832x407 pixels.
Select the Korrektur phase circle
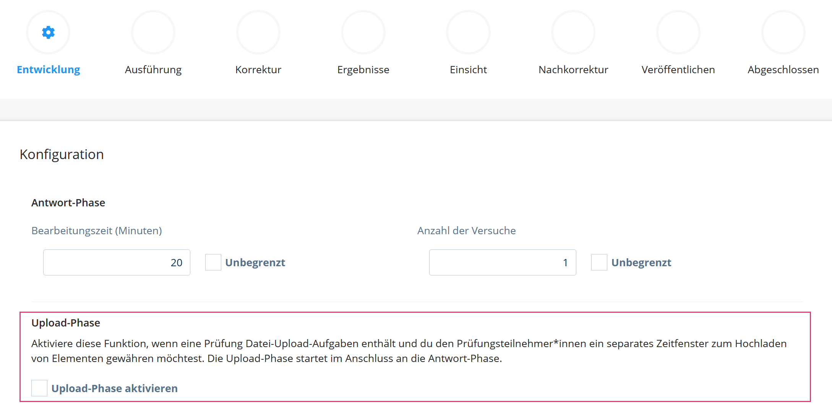(x=258, y=32)
